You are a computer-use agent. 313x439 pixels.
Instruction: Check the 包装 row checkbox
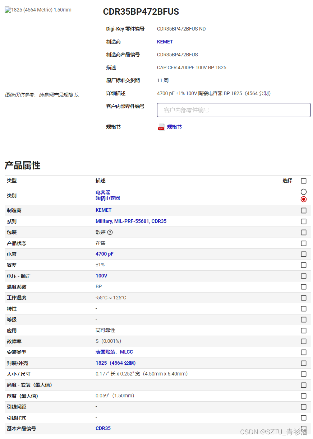tap(304, 232)
